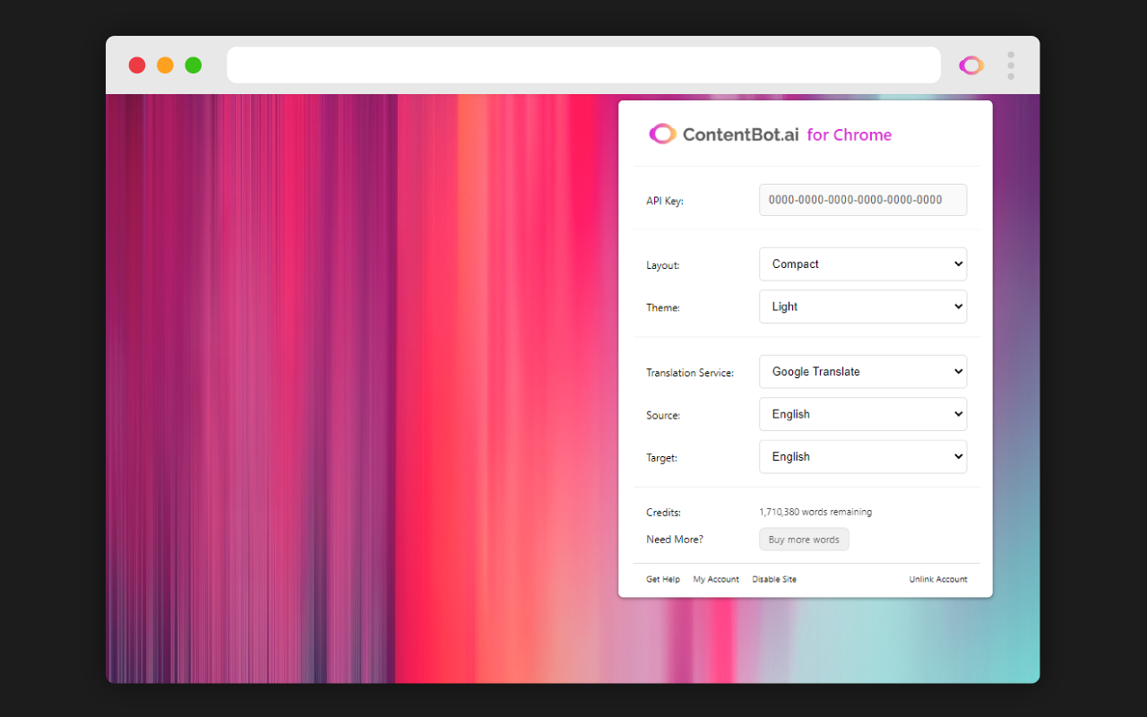
Task: Click the 'Source:' label
Action: click(663, 416)
